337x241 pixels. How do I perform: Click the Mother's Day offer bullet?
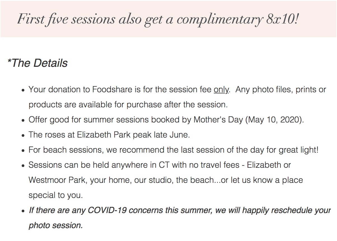tap(166, 120)
